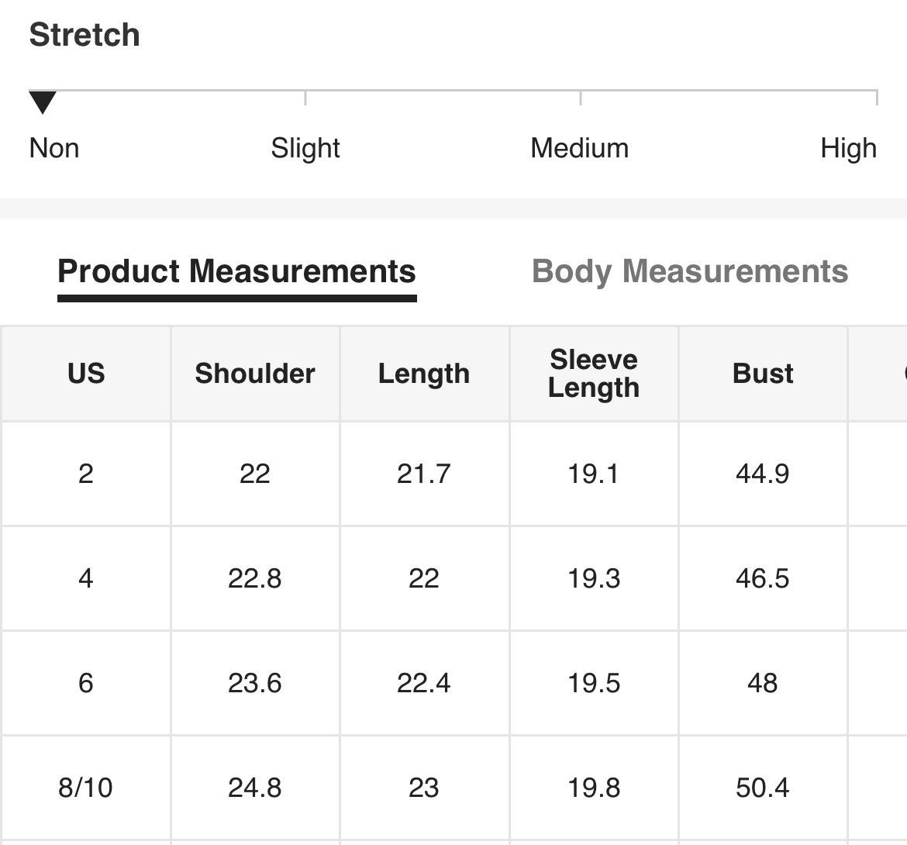The image size is (907, 845).
Task: Click the High stretch label
Action: click(x=849, y=148)
